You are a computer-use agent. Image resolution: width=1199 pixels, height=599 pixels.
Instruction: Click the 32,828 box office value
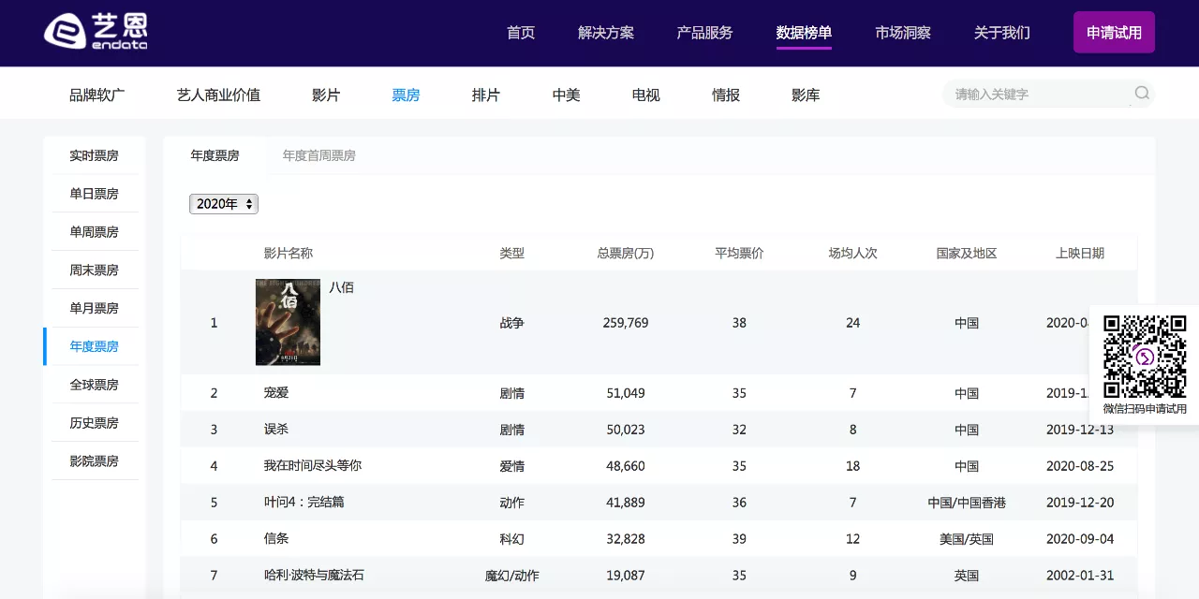point(626,539)
